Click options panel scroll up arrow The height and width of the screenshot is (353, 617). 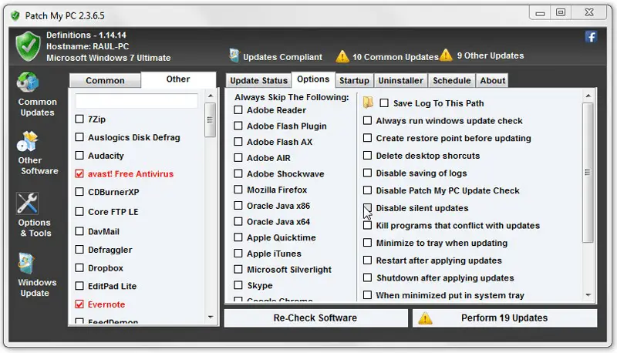588,96
